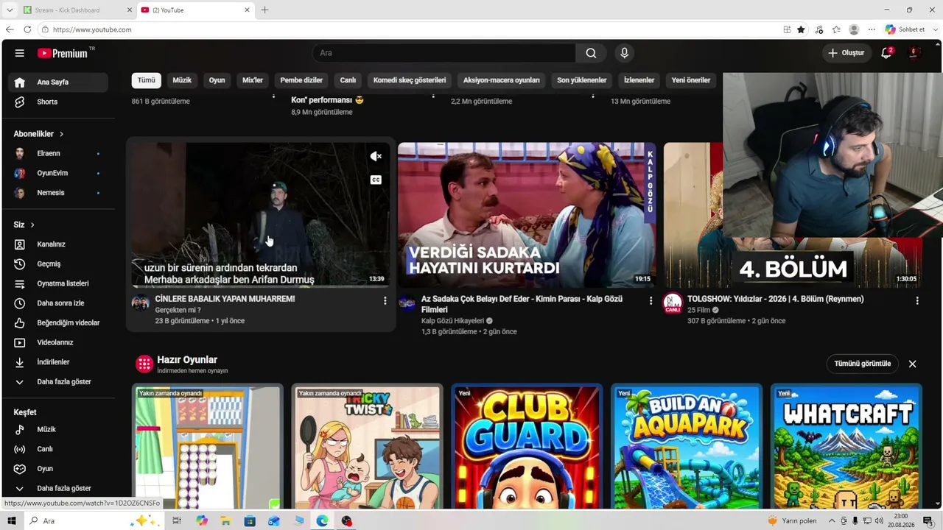
Task: Open Keşfet Canlı live section
Action: coord(57,449)
